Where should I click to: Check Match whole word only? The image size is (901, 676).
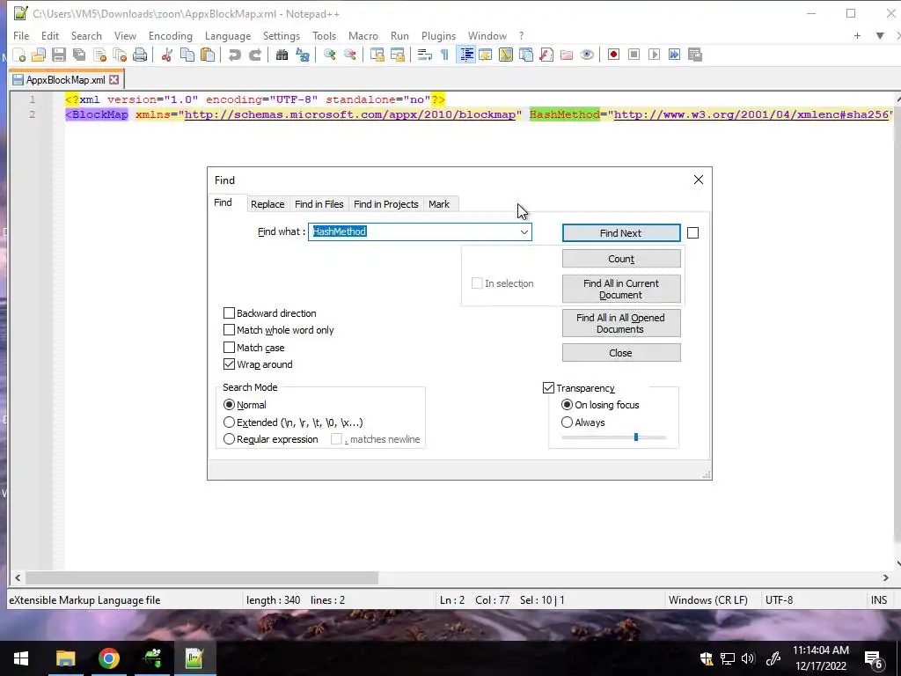tap(229, 330)
